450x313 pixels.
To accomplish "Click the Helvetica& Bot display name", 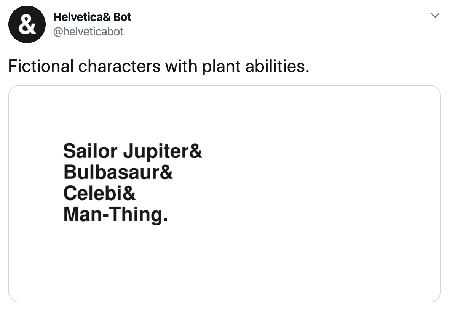I will tap(92, 17).
